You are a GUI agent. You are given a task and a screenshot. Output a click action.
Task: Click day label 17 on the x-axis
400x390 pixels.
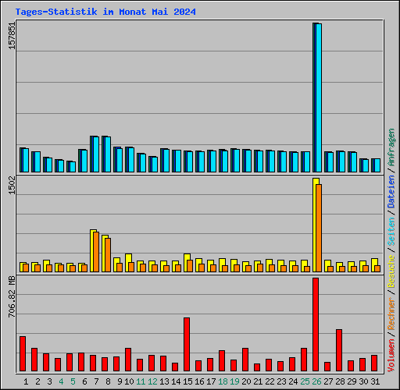(211, 381)
